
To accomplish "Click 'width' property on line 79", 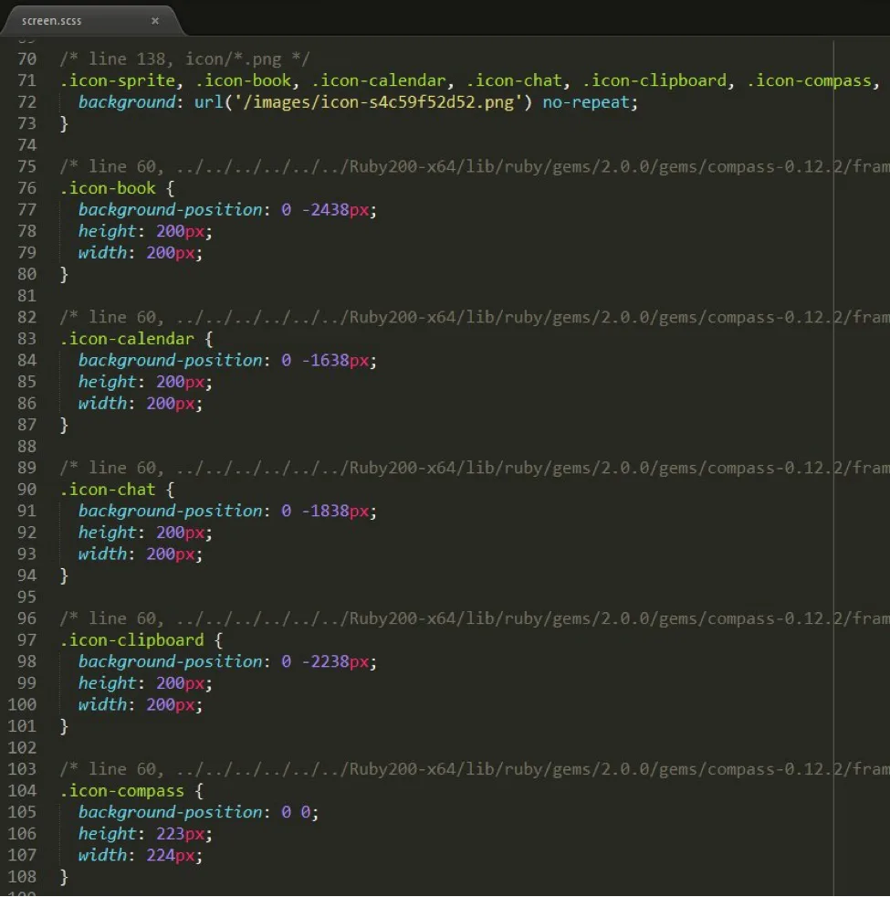I will point(102,253).
